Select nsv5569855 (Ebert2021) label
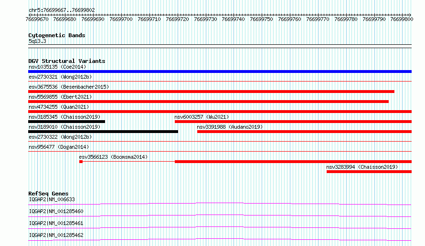The height and width of the screenshot is (246, 425). click(60, 97)
